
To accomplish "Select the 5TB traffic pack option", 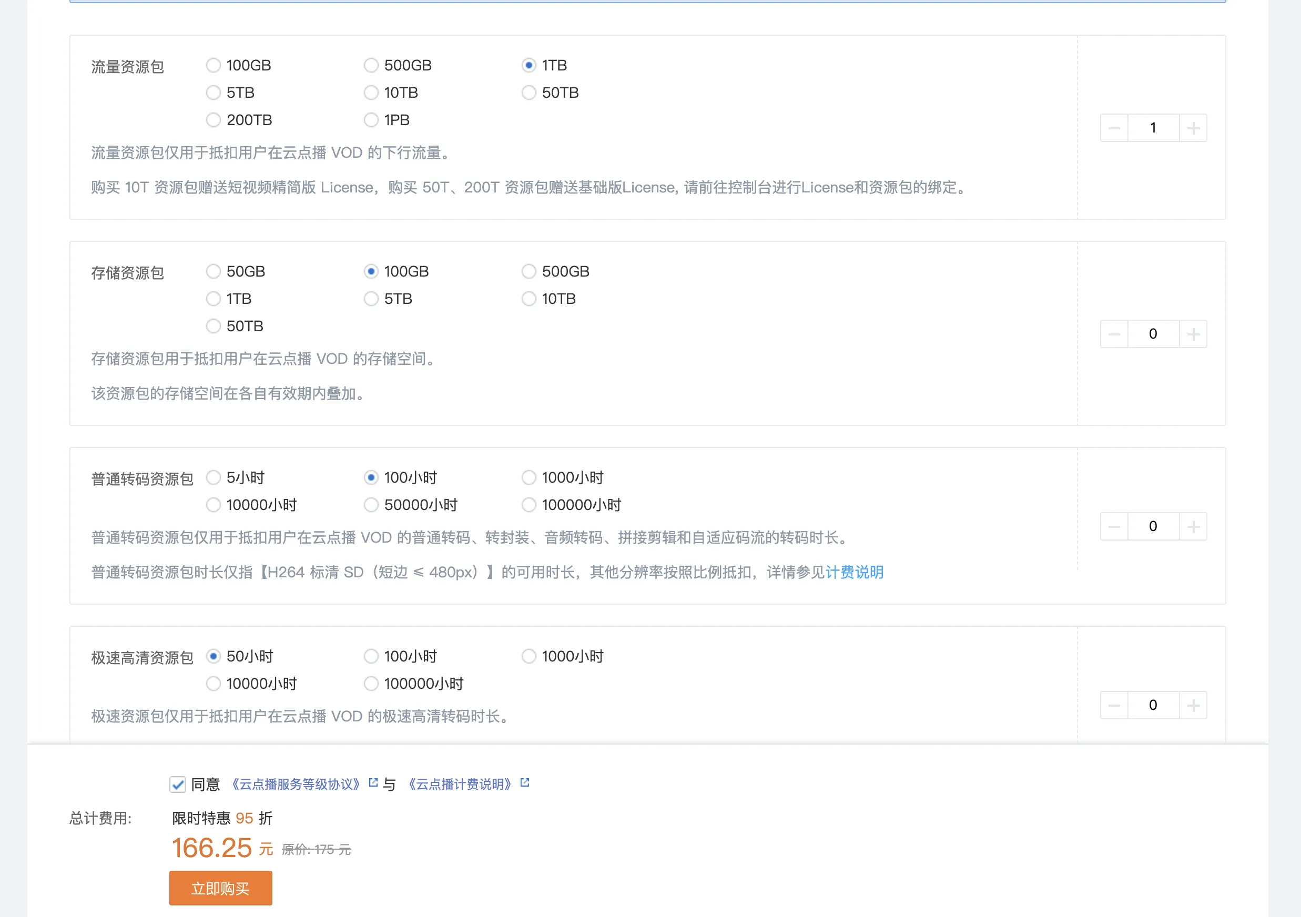I will (x=213, y=93).
